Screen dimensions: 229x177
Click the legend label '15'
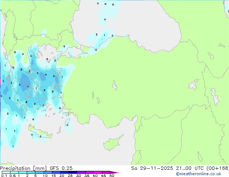53,176
